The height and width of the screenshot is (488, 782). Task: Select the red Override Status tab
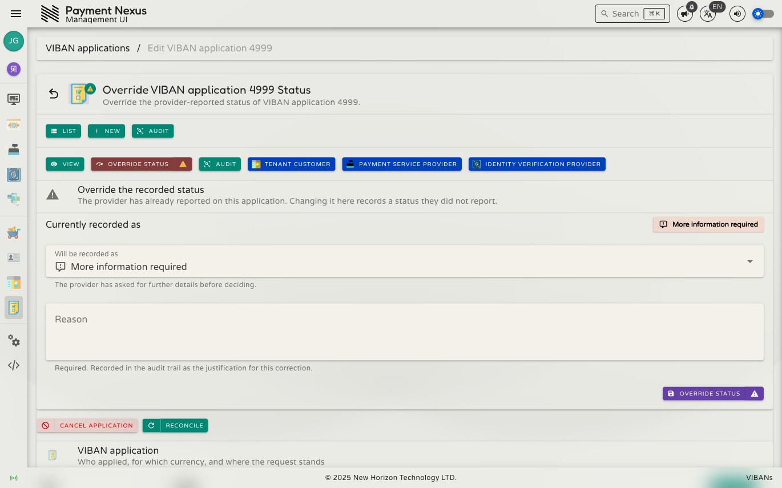[132, 164]
